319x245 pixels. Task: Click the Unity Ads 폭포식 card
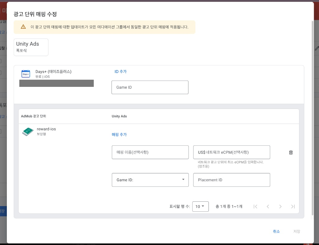click(x=31, y=47)
